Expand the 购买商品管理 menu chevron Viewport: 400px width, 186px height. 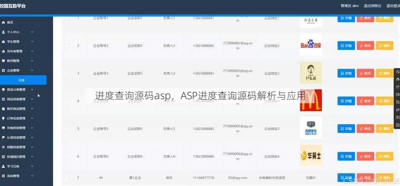click(32, 109)
